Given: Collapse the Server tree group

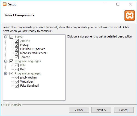Looking at the screenshot, I should pos(6,37).
